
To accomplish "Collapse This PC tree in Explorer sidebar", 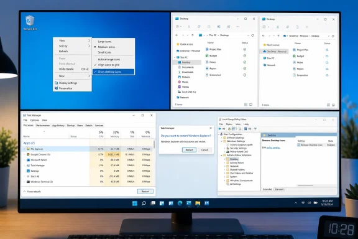I will (x=175, y=57).
